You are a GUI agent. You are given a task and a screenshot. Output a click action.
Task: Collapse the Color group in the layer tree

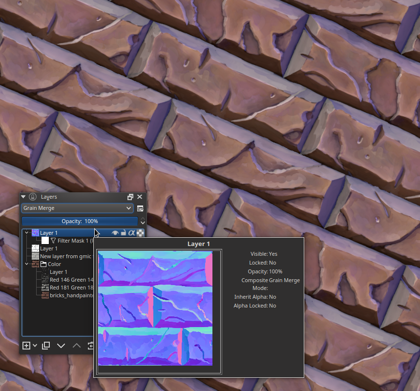(x=27, y=264)
